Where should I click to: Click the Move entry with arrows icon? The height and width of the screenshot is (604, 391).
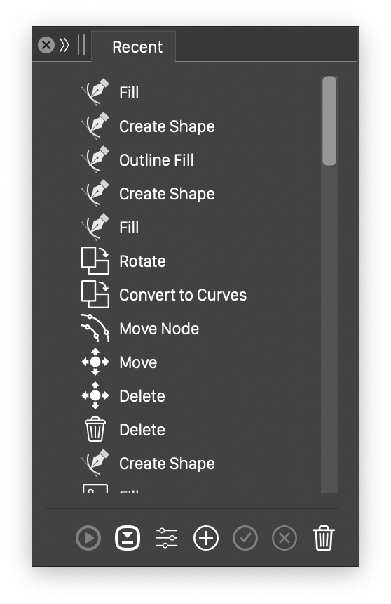tap(138, 362)
